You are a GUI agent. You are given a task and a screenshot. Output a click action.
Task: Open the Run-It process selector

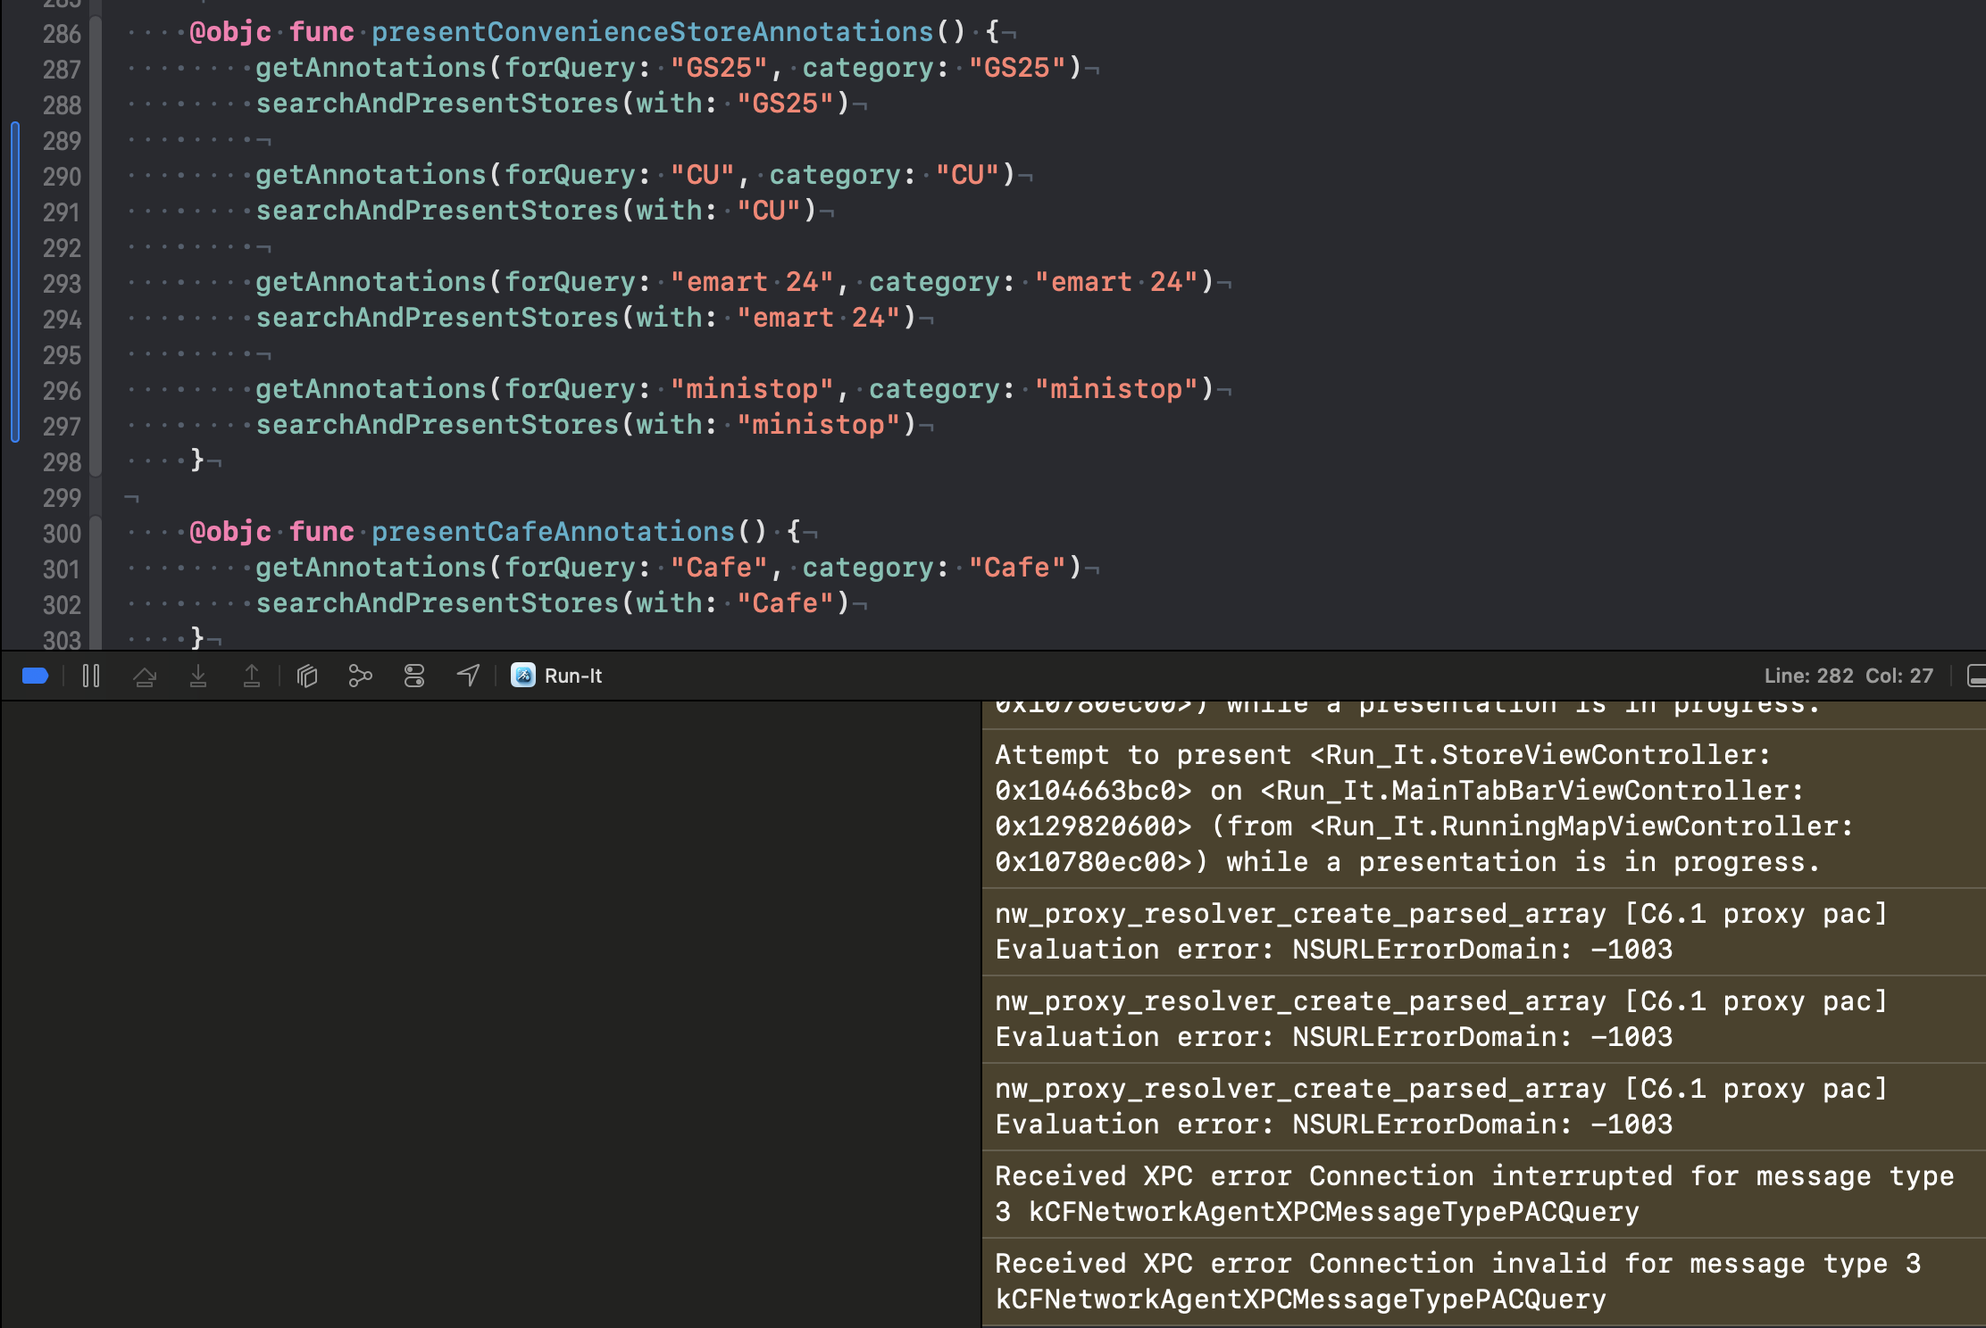[572, 676]
